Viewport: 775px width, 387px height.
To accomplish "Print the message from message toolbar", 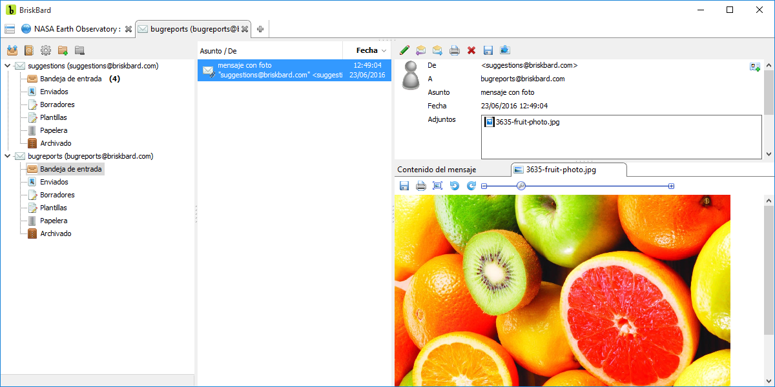I will click(x=455, y=50).
